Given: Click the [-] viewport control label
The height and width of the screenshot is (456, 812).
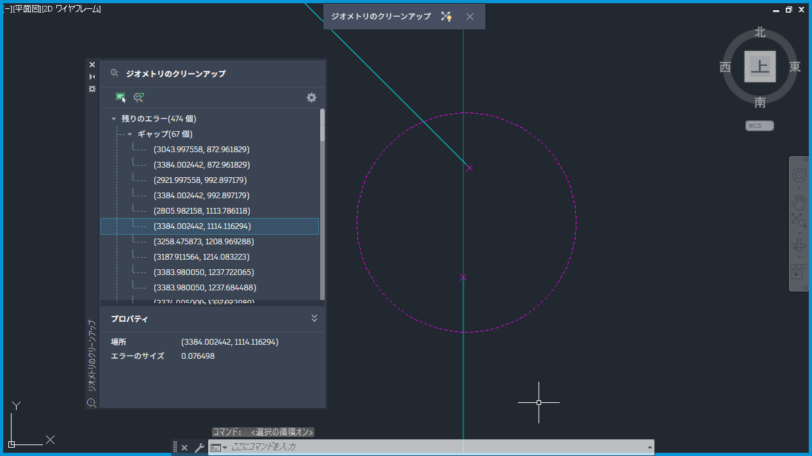Looking at the screenshot, I should 7,9.
